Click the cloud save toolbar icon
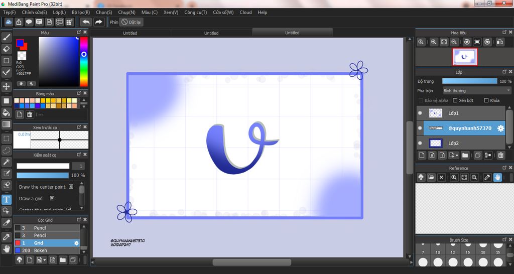 pos(9,22)
